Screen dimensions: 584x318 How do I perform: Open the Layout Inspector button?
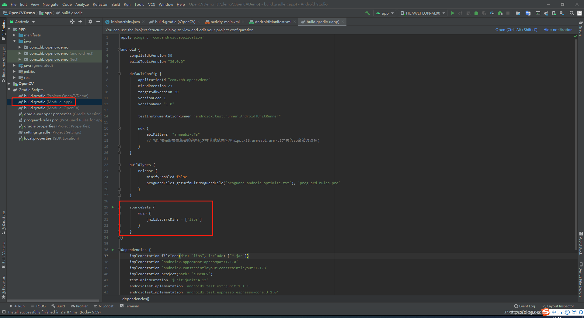pyautogui.click(x=558, y=306)
